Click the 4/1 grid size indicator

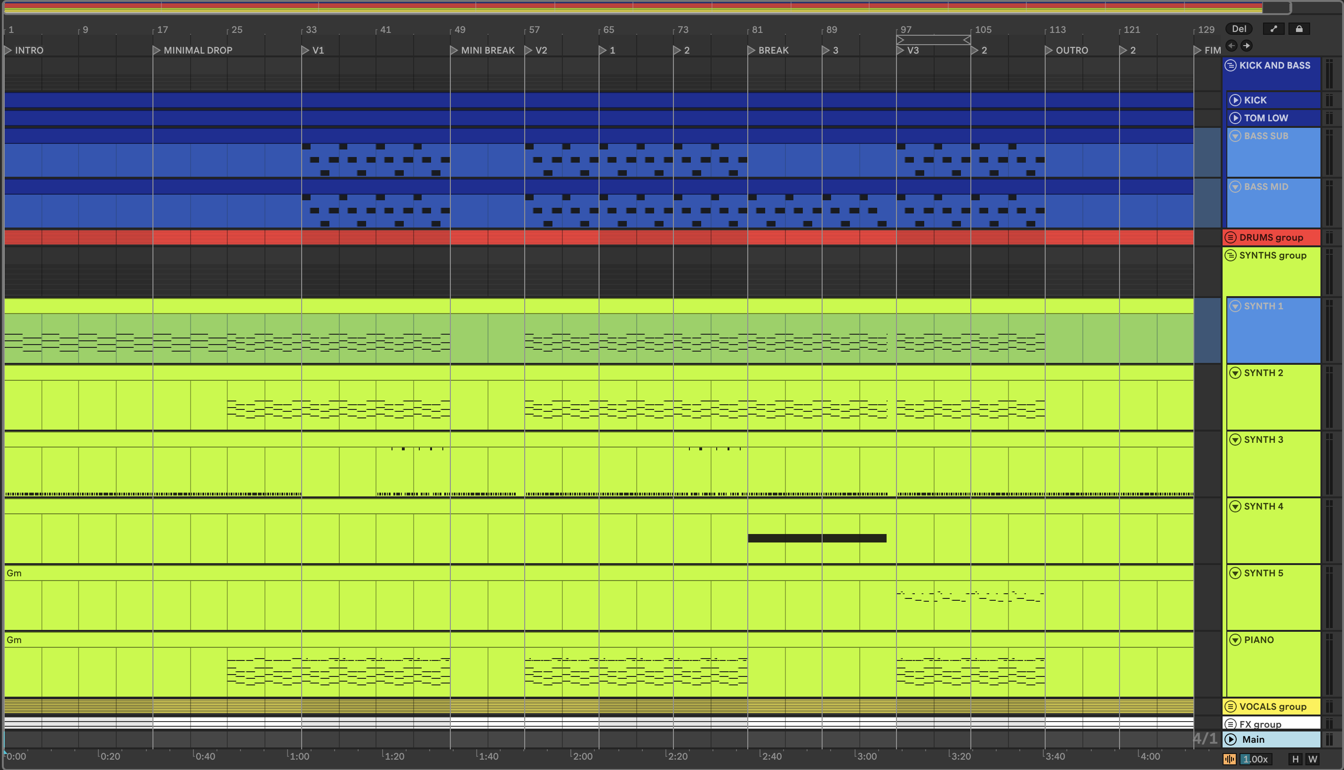1205,738
